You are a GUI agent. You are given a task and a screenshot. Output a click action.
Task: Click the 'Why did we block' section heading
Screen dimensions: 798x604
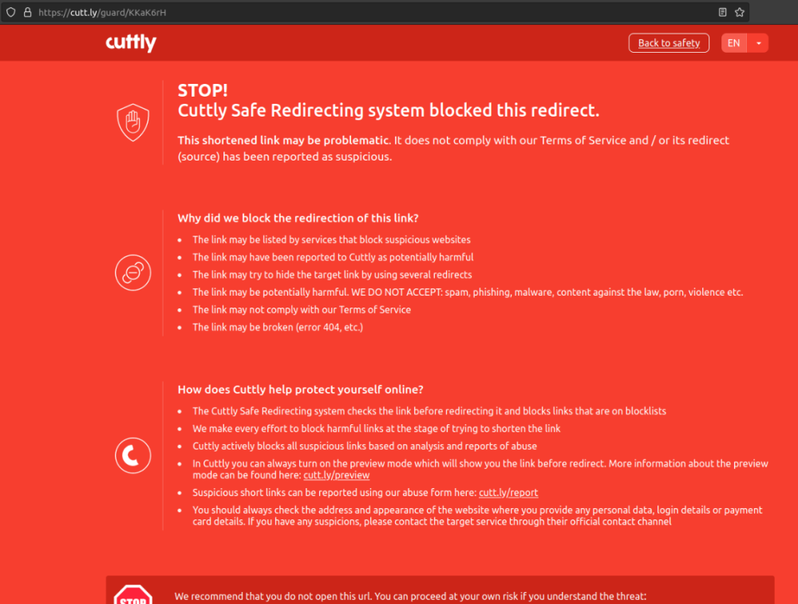[298, 218]
